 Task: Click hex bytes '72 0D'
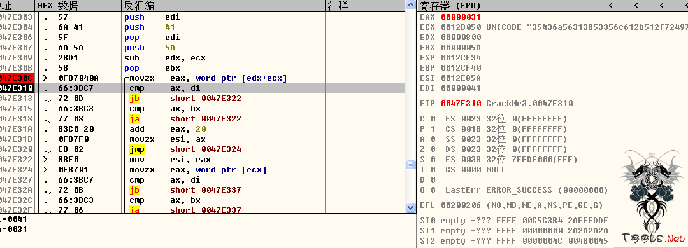pos(71,99)
